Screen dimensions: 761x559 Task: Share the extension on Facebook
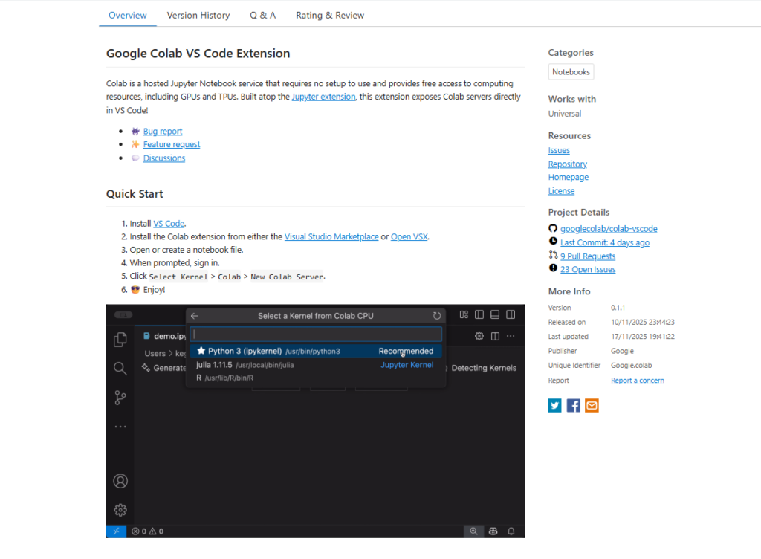[573, 405]
